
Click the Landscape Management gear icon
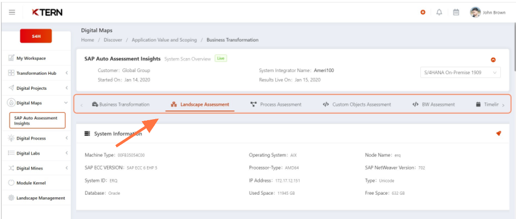pos(11,198)
